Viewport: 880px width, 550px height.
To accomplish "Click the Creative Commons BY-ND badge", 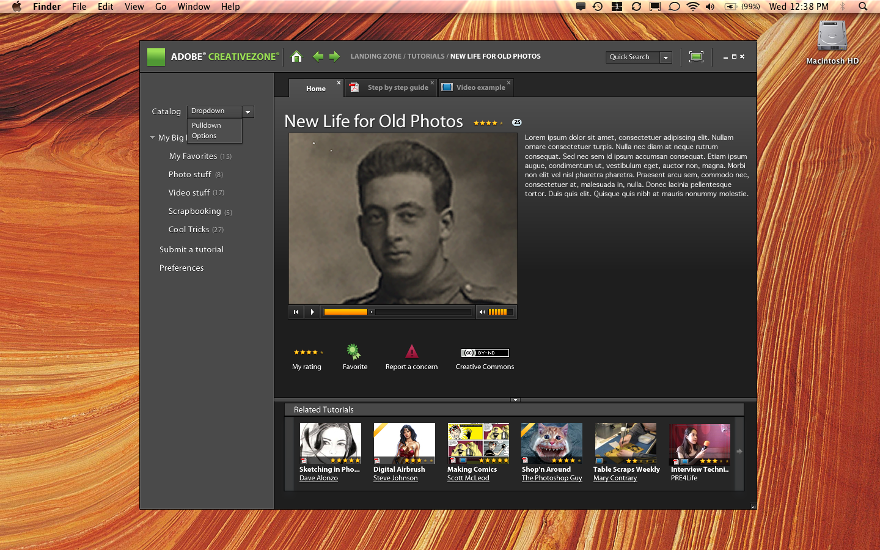I will click(x=485, y=353).
